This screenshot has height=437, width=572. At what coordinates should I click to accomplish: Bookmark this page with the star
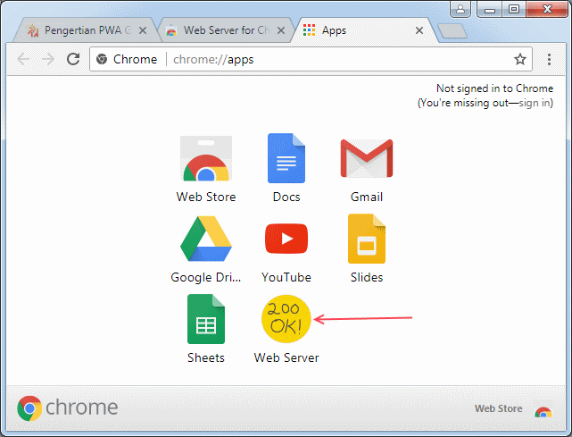pos(520,59)
